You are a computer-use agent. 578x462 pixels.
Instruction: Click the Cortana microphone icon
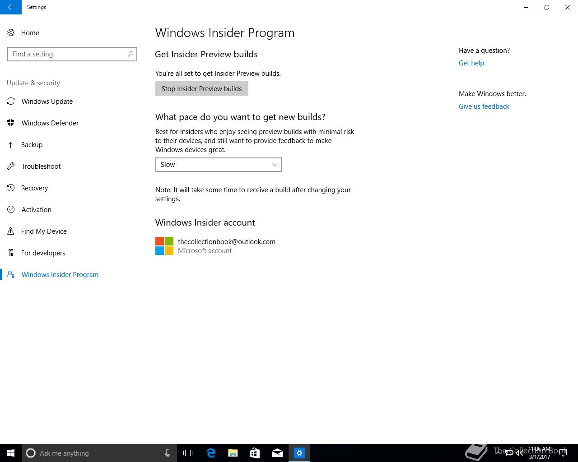(168, 453)
